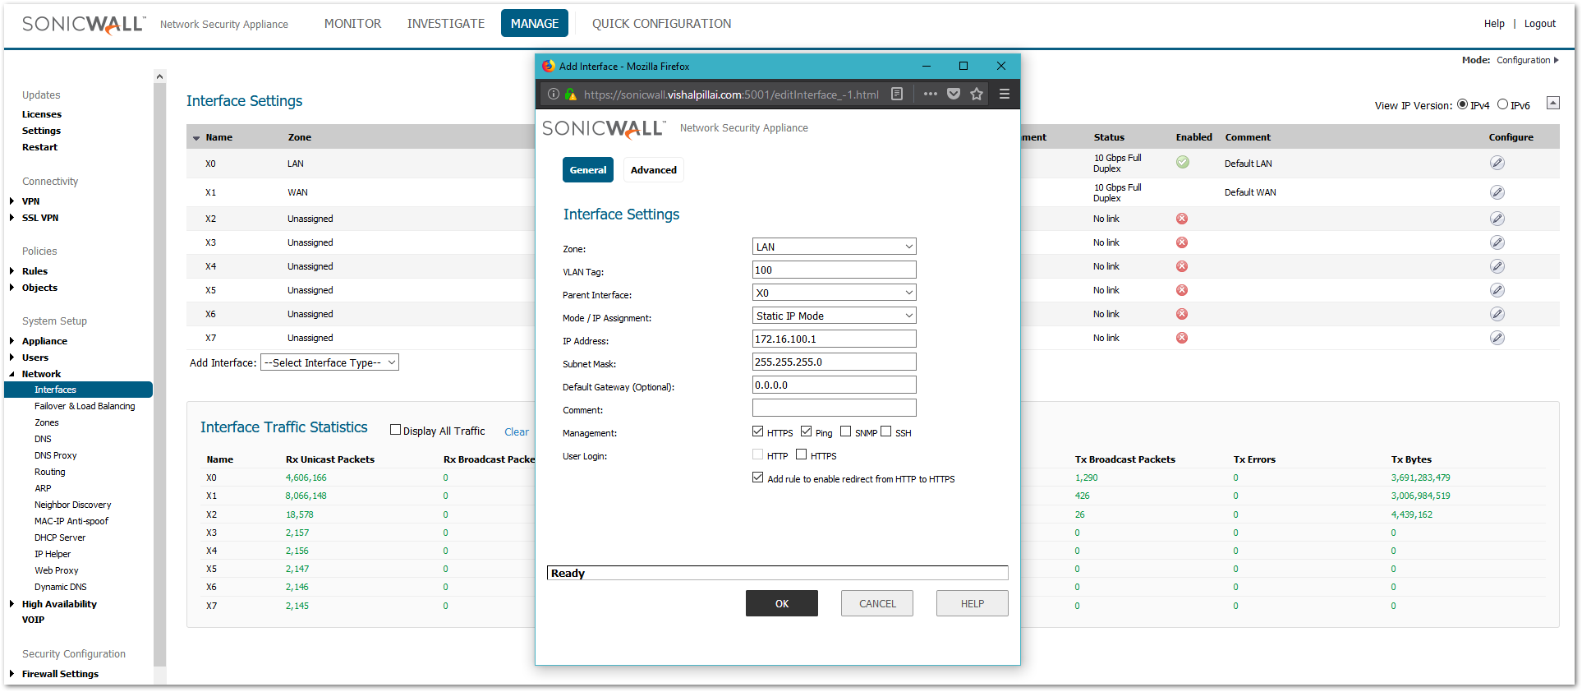The width and height of the screenshot is (1582, 692).
Task: Expand the Objects sidebar section
Action: (x=11, y=288)
